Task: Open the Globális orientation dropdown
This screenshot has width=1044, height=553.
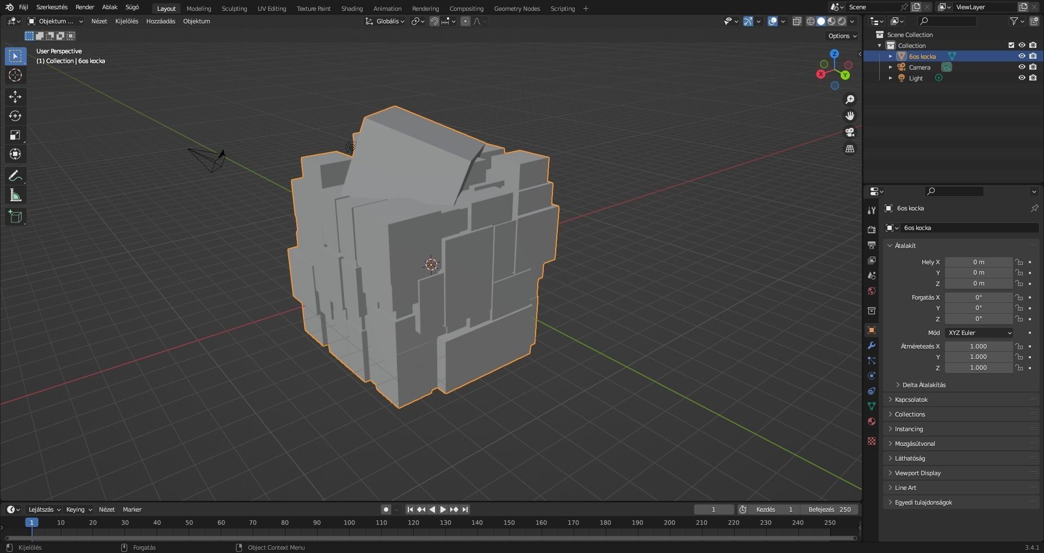Action: (385, 21)
